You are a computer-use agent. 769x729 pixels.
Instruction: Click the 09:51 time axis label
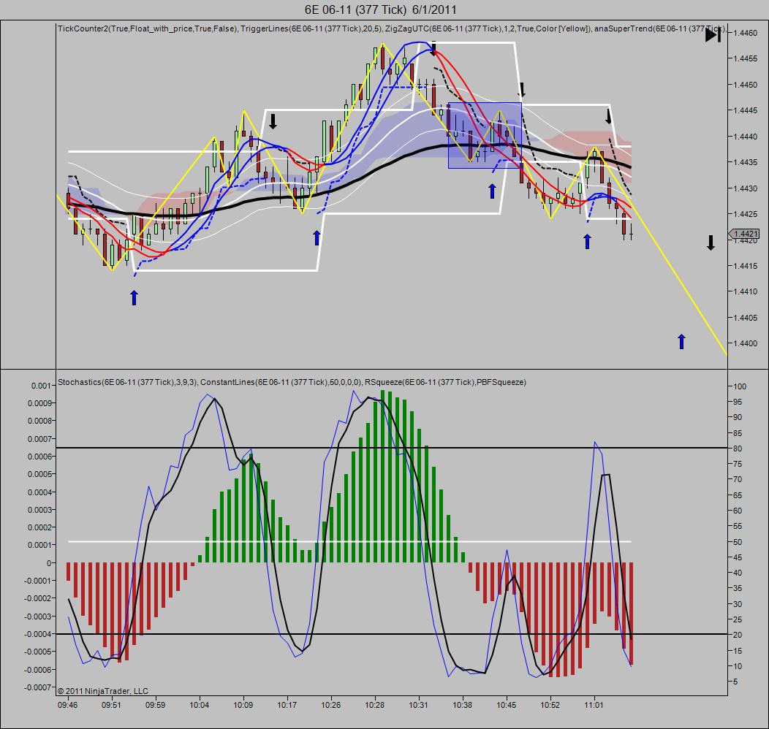pos(111,705)
